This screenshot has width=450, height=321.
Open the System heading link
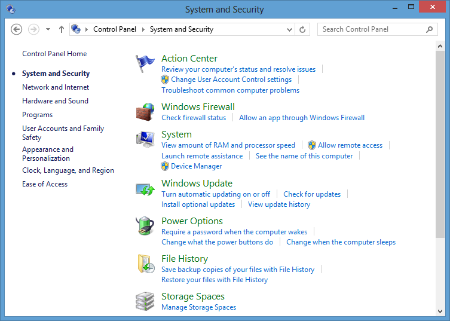click(176, 134)
